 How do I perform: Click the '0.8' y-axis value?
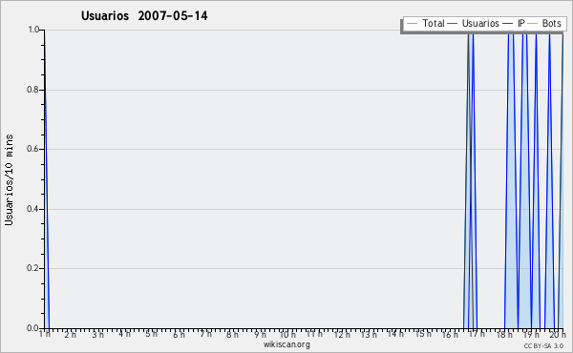pyautogui.click(x=32, y=90)
